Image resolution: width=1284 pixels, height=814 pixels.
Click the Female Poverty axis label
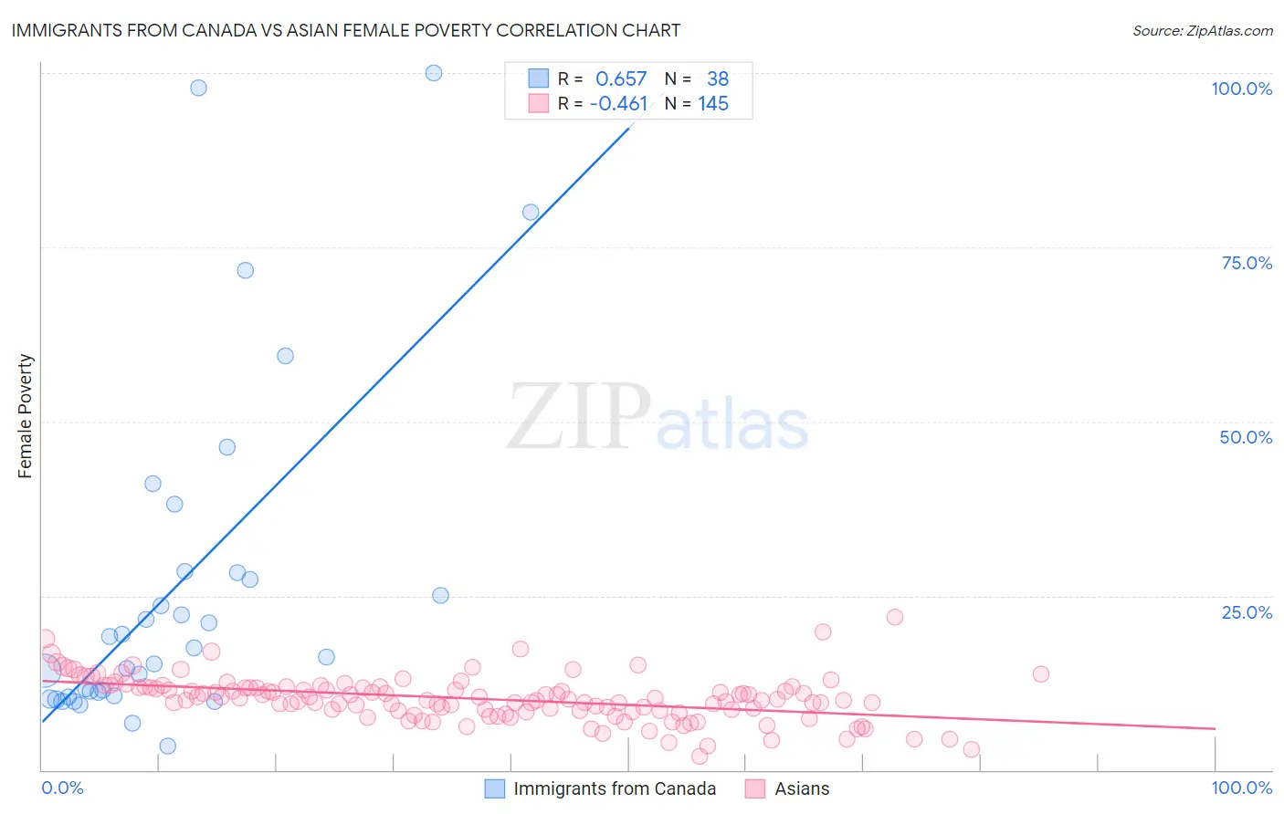coord(26,416)
